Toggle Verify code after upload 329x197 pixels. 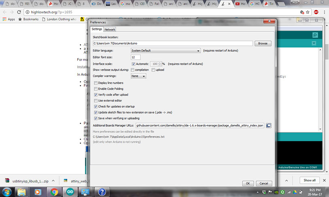(96, 94)
